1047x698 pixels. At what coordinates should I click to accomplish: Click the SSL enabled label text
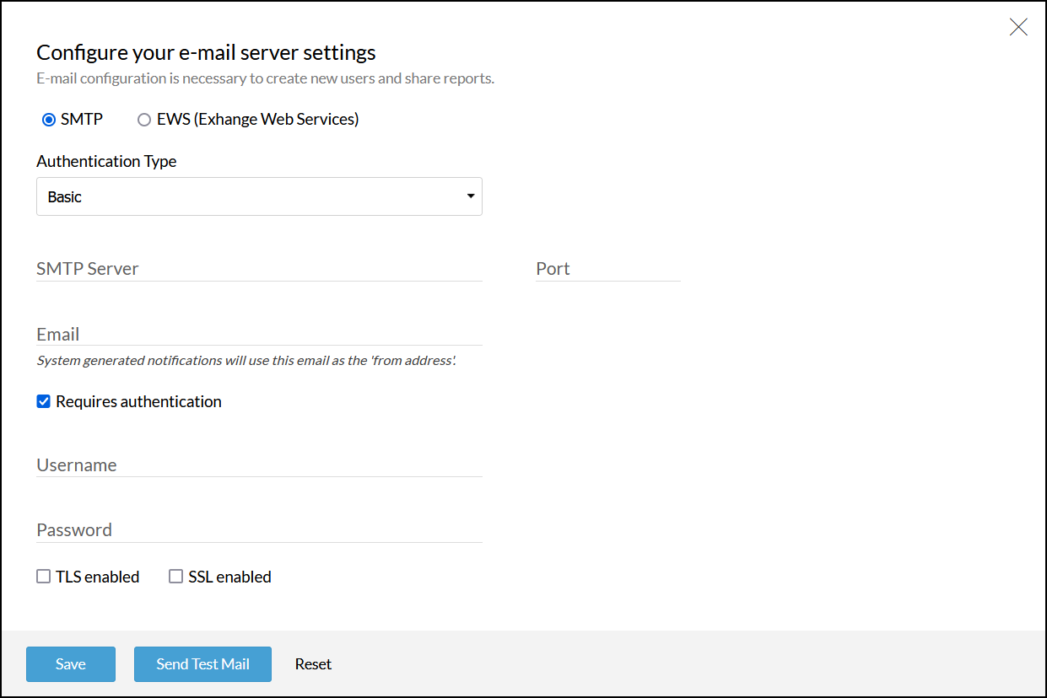pyautogui.click(x=229, y=577)
